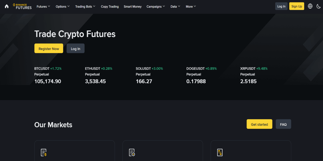Select the document icon on the second market card
The image size is (323, 161).
click(132, 153)
